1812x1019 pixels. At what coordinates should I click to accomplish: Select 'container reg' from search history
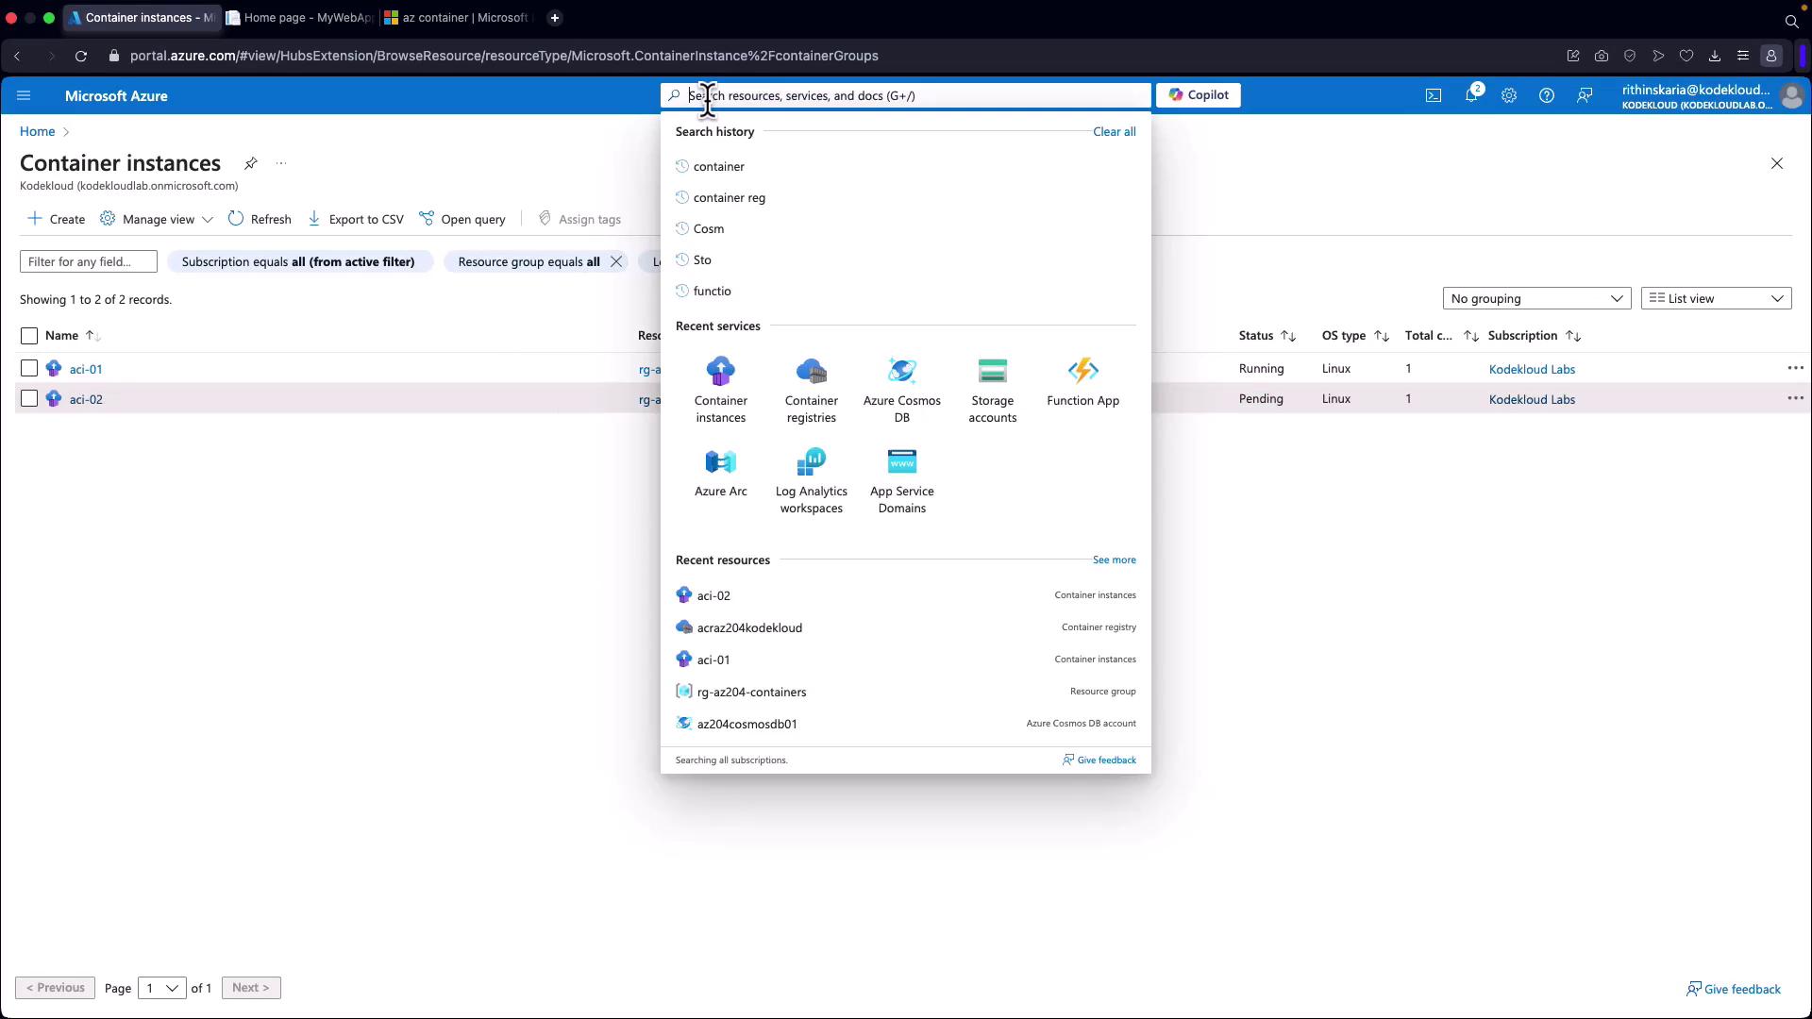(729, 198)
